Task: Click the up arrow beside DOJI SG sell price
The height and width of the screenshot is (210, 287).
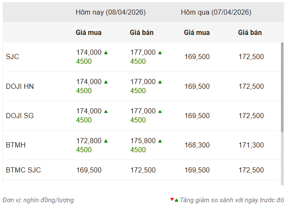Action: coord(160,111)
